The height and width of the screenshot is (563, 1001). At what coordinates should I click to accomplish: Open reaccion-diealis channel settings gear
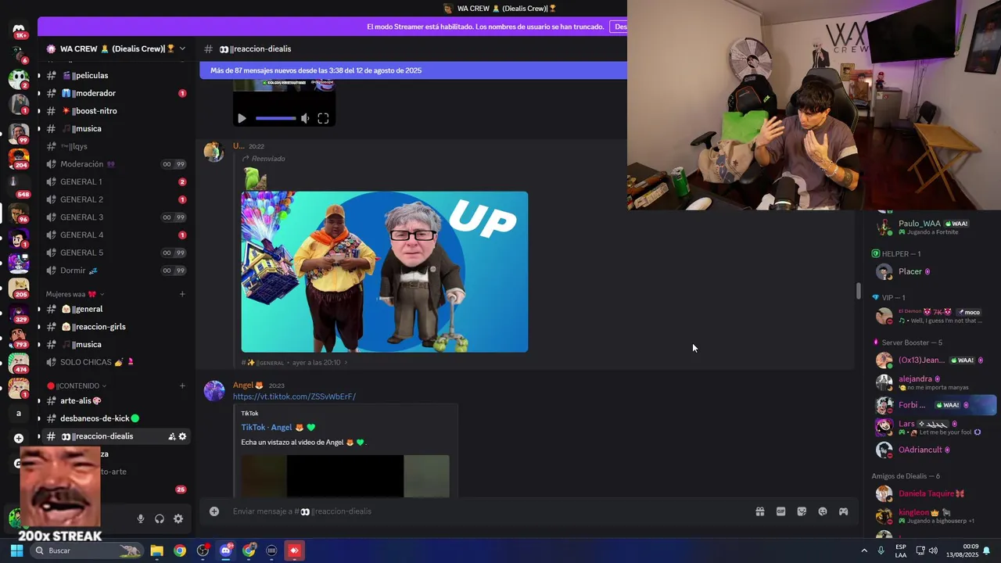coord(183,436)
